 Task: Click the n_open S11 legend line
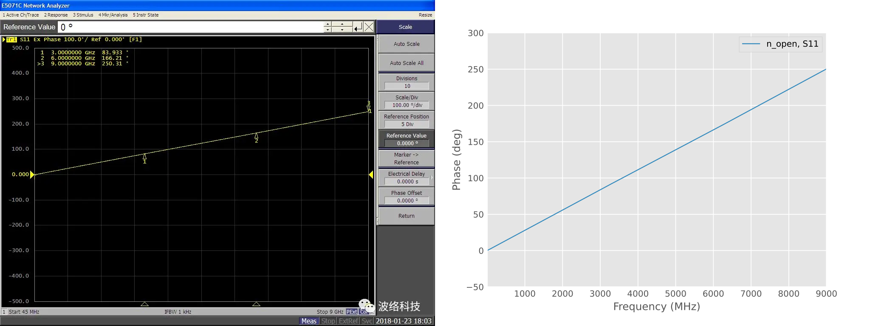click(x=751, y=44)
